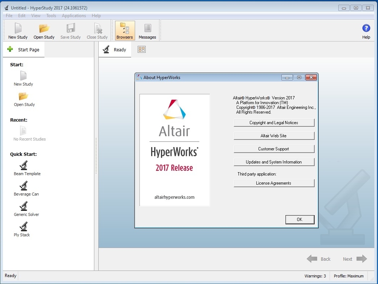
Task: Click the Ready text in status bar
Action: pyautogui.click(x=11, y=276)
